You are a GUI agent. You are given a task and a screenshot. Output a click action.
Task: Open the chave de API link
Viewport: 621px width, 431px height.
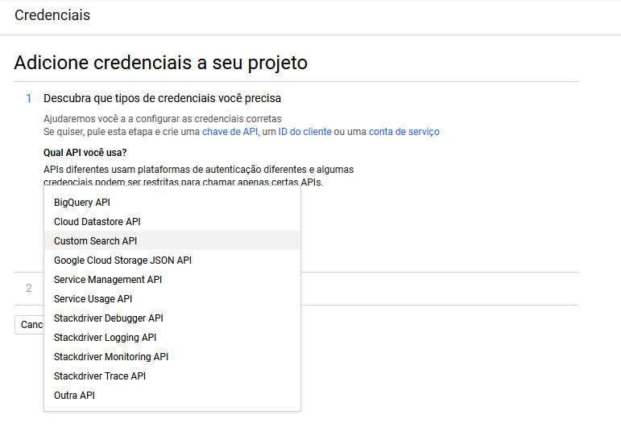[x=230, y=132]
